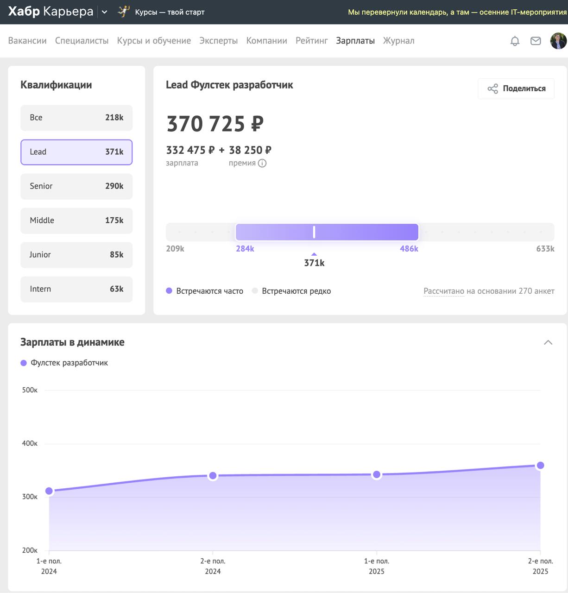Viewport: 568px width, 593px height.
Task: Select the Senior qualification filter
Action: (76, 186)
